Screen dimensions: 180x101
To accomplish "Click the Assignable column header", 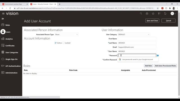I will [x=125, y=70].
